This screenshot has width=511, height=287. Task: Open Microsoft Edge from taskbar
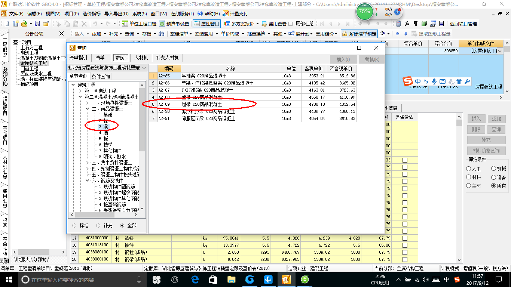[x=195, y=279]
